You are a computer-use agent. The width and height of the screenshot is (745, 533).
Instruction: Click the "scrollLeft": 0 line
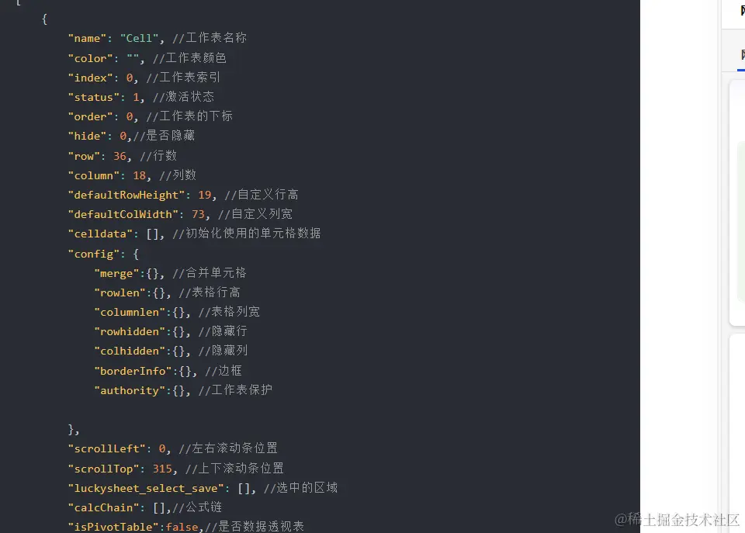(x=173, y=448)
